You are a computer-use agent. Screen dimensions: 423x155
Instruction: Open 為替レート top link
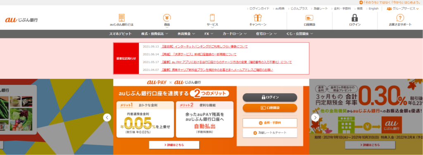321,9
